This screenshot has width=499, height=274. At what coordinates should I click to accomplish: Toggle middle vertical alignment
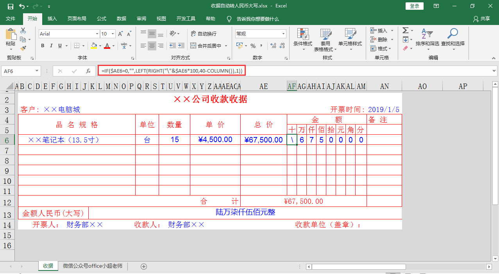pyautogui.click(x=152, y=34)
